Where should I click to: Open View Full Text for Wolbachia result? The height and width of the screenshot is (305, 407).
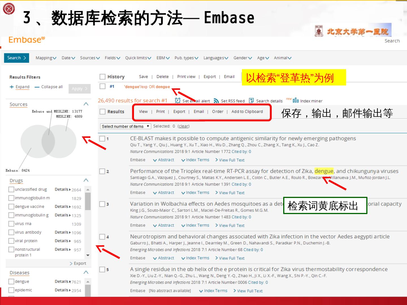[x=230, y=225]
